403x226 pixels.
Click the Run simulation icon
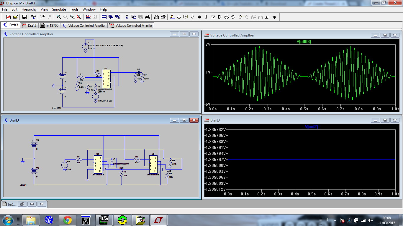42,17
